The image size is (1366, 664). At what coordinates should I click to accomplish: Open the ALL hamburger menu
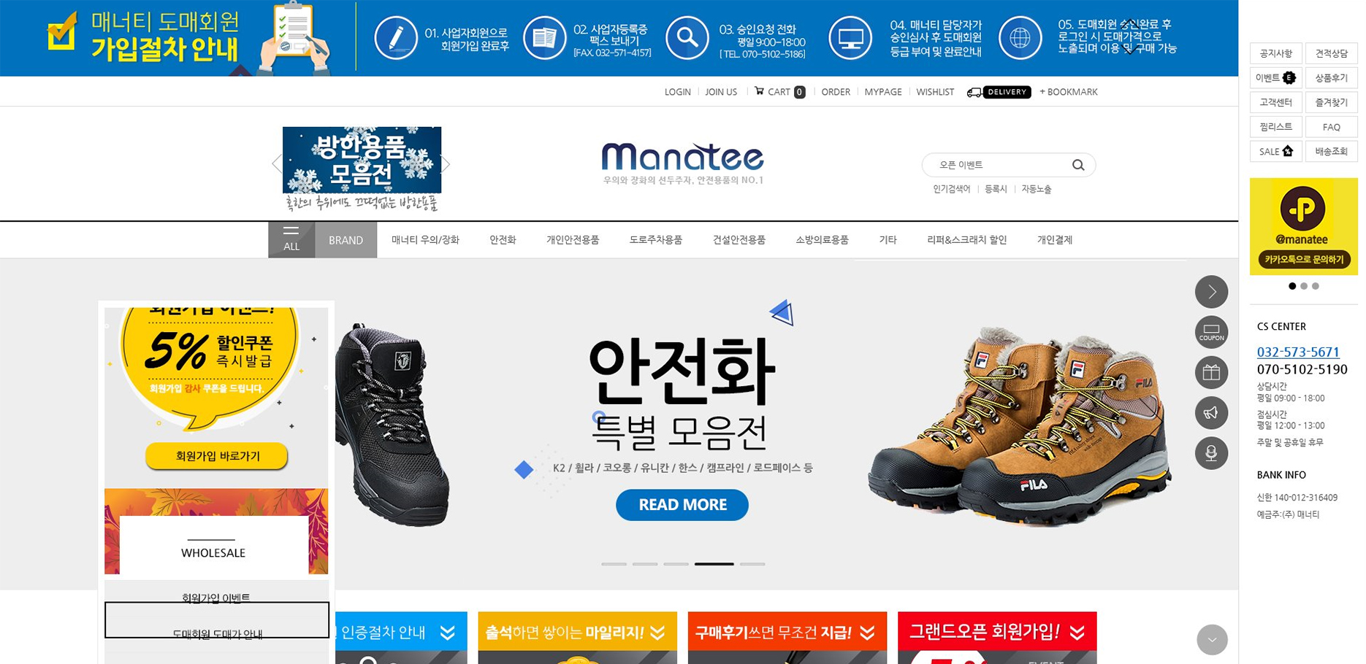click(x=291, y=239)
